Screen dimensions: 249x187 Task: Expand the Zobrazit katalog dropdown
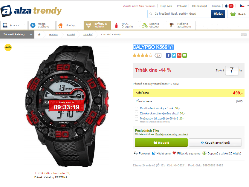click(17, 34)
